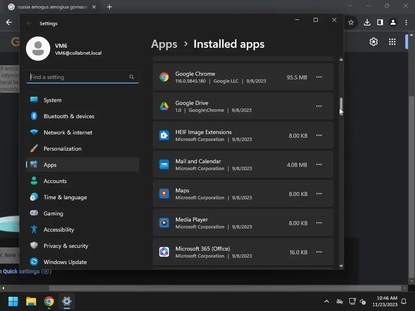Open a new Chrome tab with plus
This screenshot has height=311, width=415.
coord(109,7)
